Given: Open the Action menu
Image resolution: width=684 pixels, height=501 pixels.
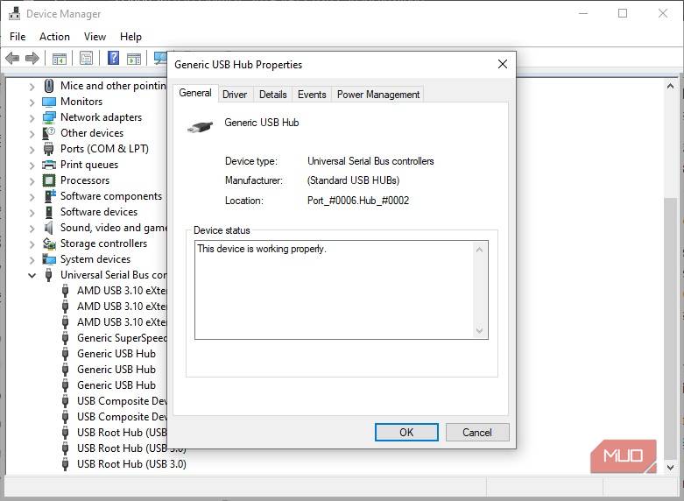Looking at the screenshot, I should 54,37.
